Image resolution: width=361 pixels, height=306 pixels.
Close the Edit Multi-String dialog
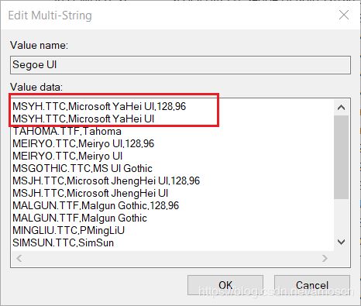pyautogui.click(x=344, y=15)
